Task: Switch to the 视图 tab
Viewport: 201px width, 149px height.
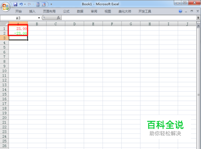Action: [108, 11]
